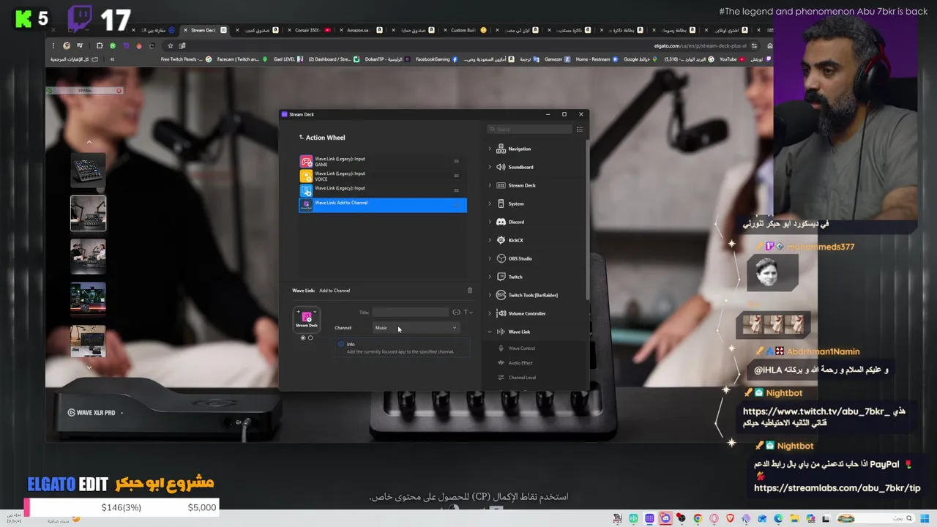The image size is (937, 527).
Task: Click the bookmark star icon in browser toolbar
Action: (170, 45)
